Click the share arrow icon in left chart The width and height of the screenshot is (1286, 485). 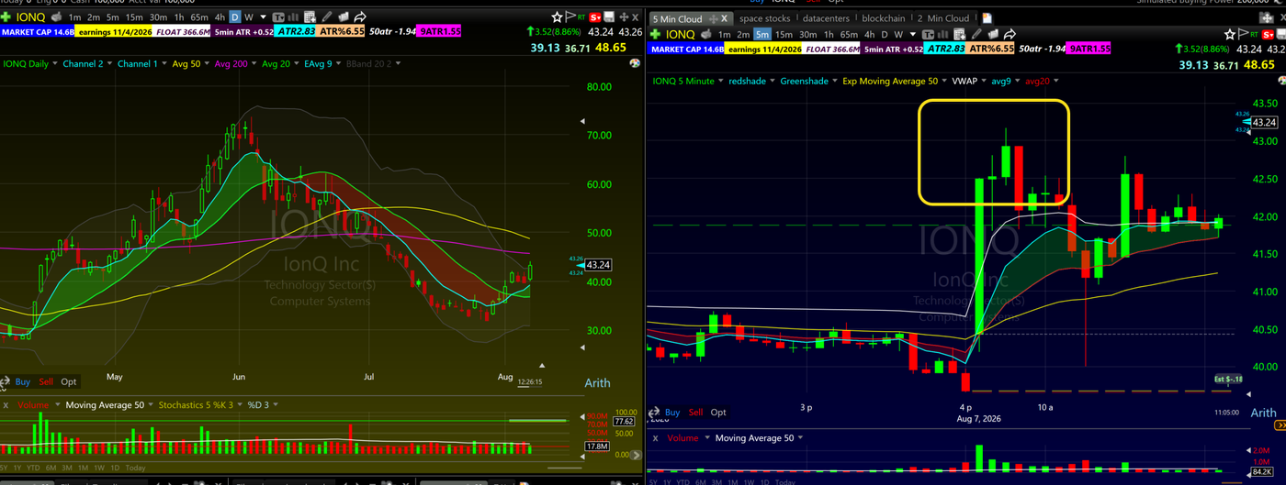coord(360,17)
